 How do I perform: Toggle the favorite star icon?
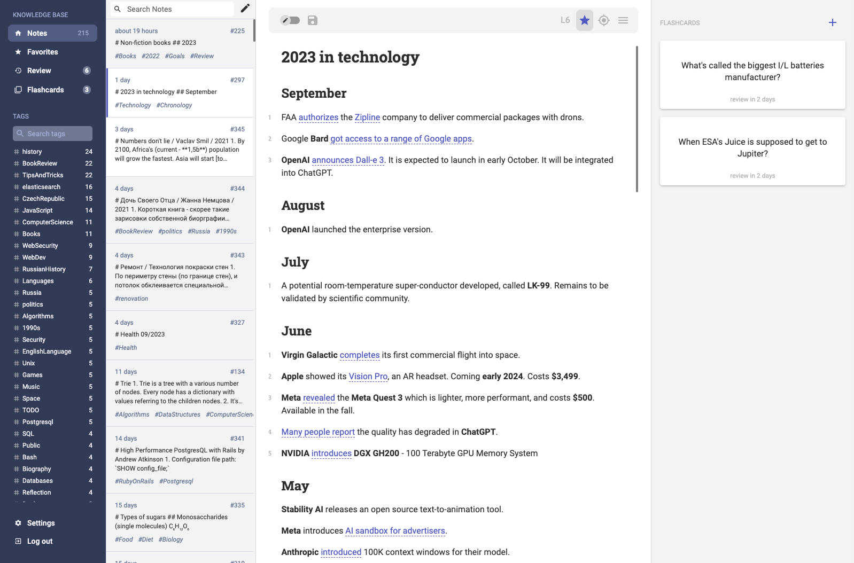585,20
